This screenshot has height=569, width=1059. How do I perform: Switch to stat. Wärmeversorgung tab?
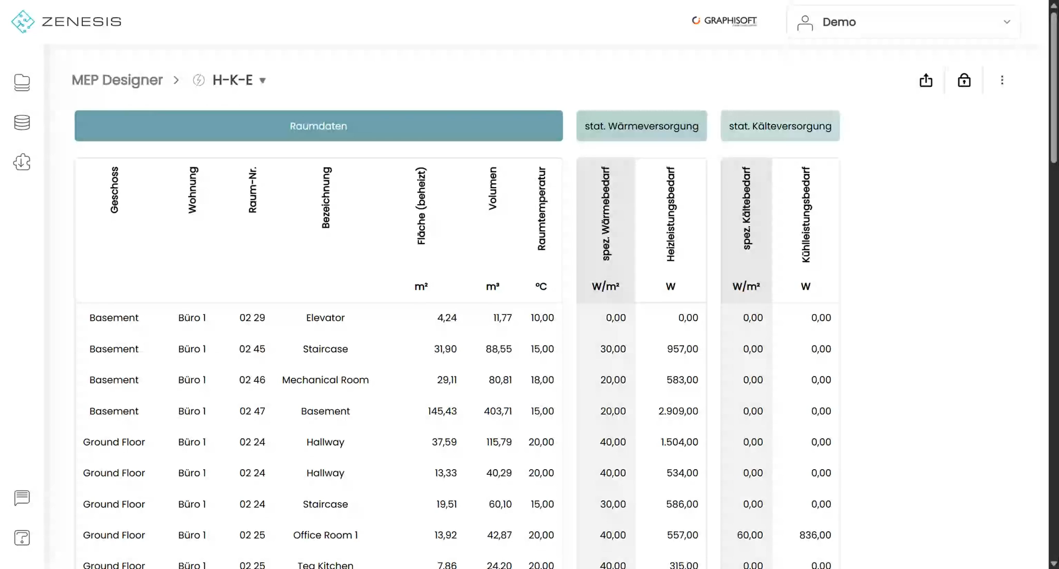pos(641,126)
